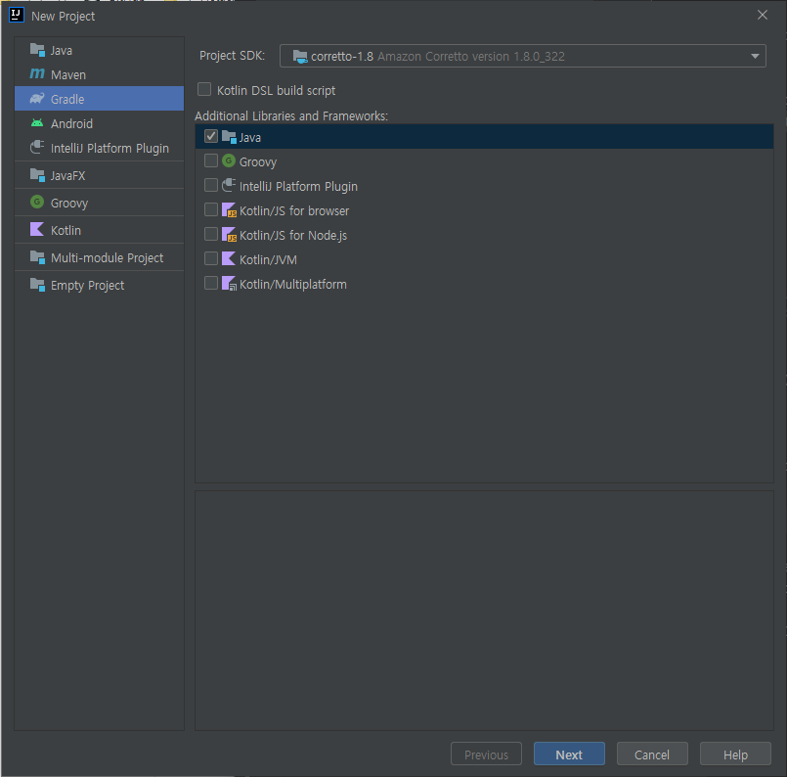787x777 pixels.
Task: Click the 'Project SDK:' label
Action: coord(232,55)
